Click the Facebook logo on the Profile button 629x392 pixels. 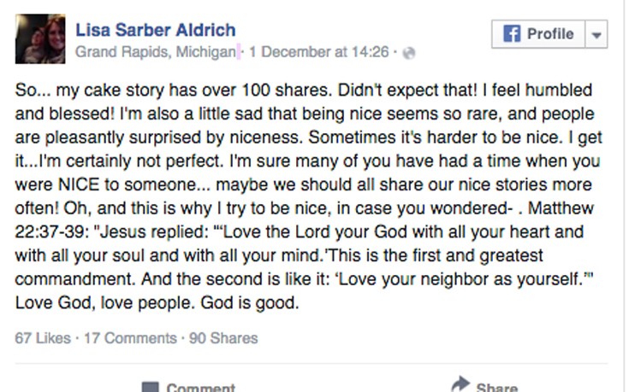click(512, 34)
